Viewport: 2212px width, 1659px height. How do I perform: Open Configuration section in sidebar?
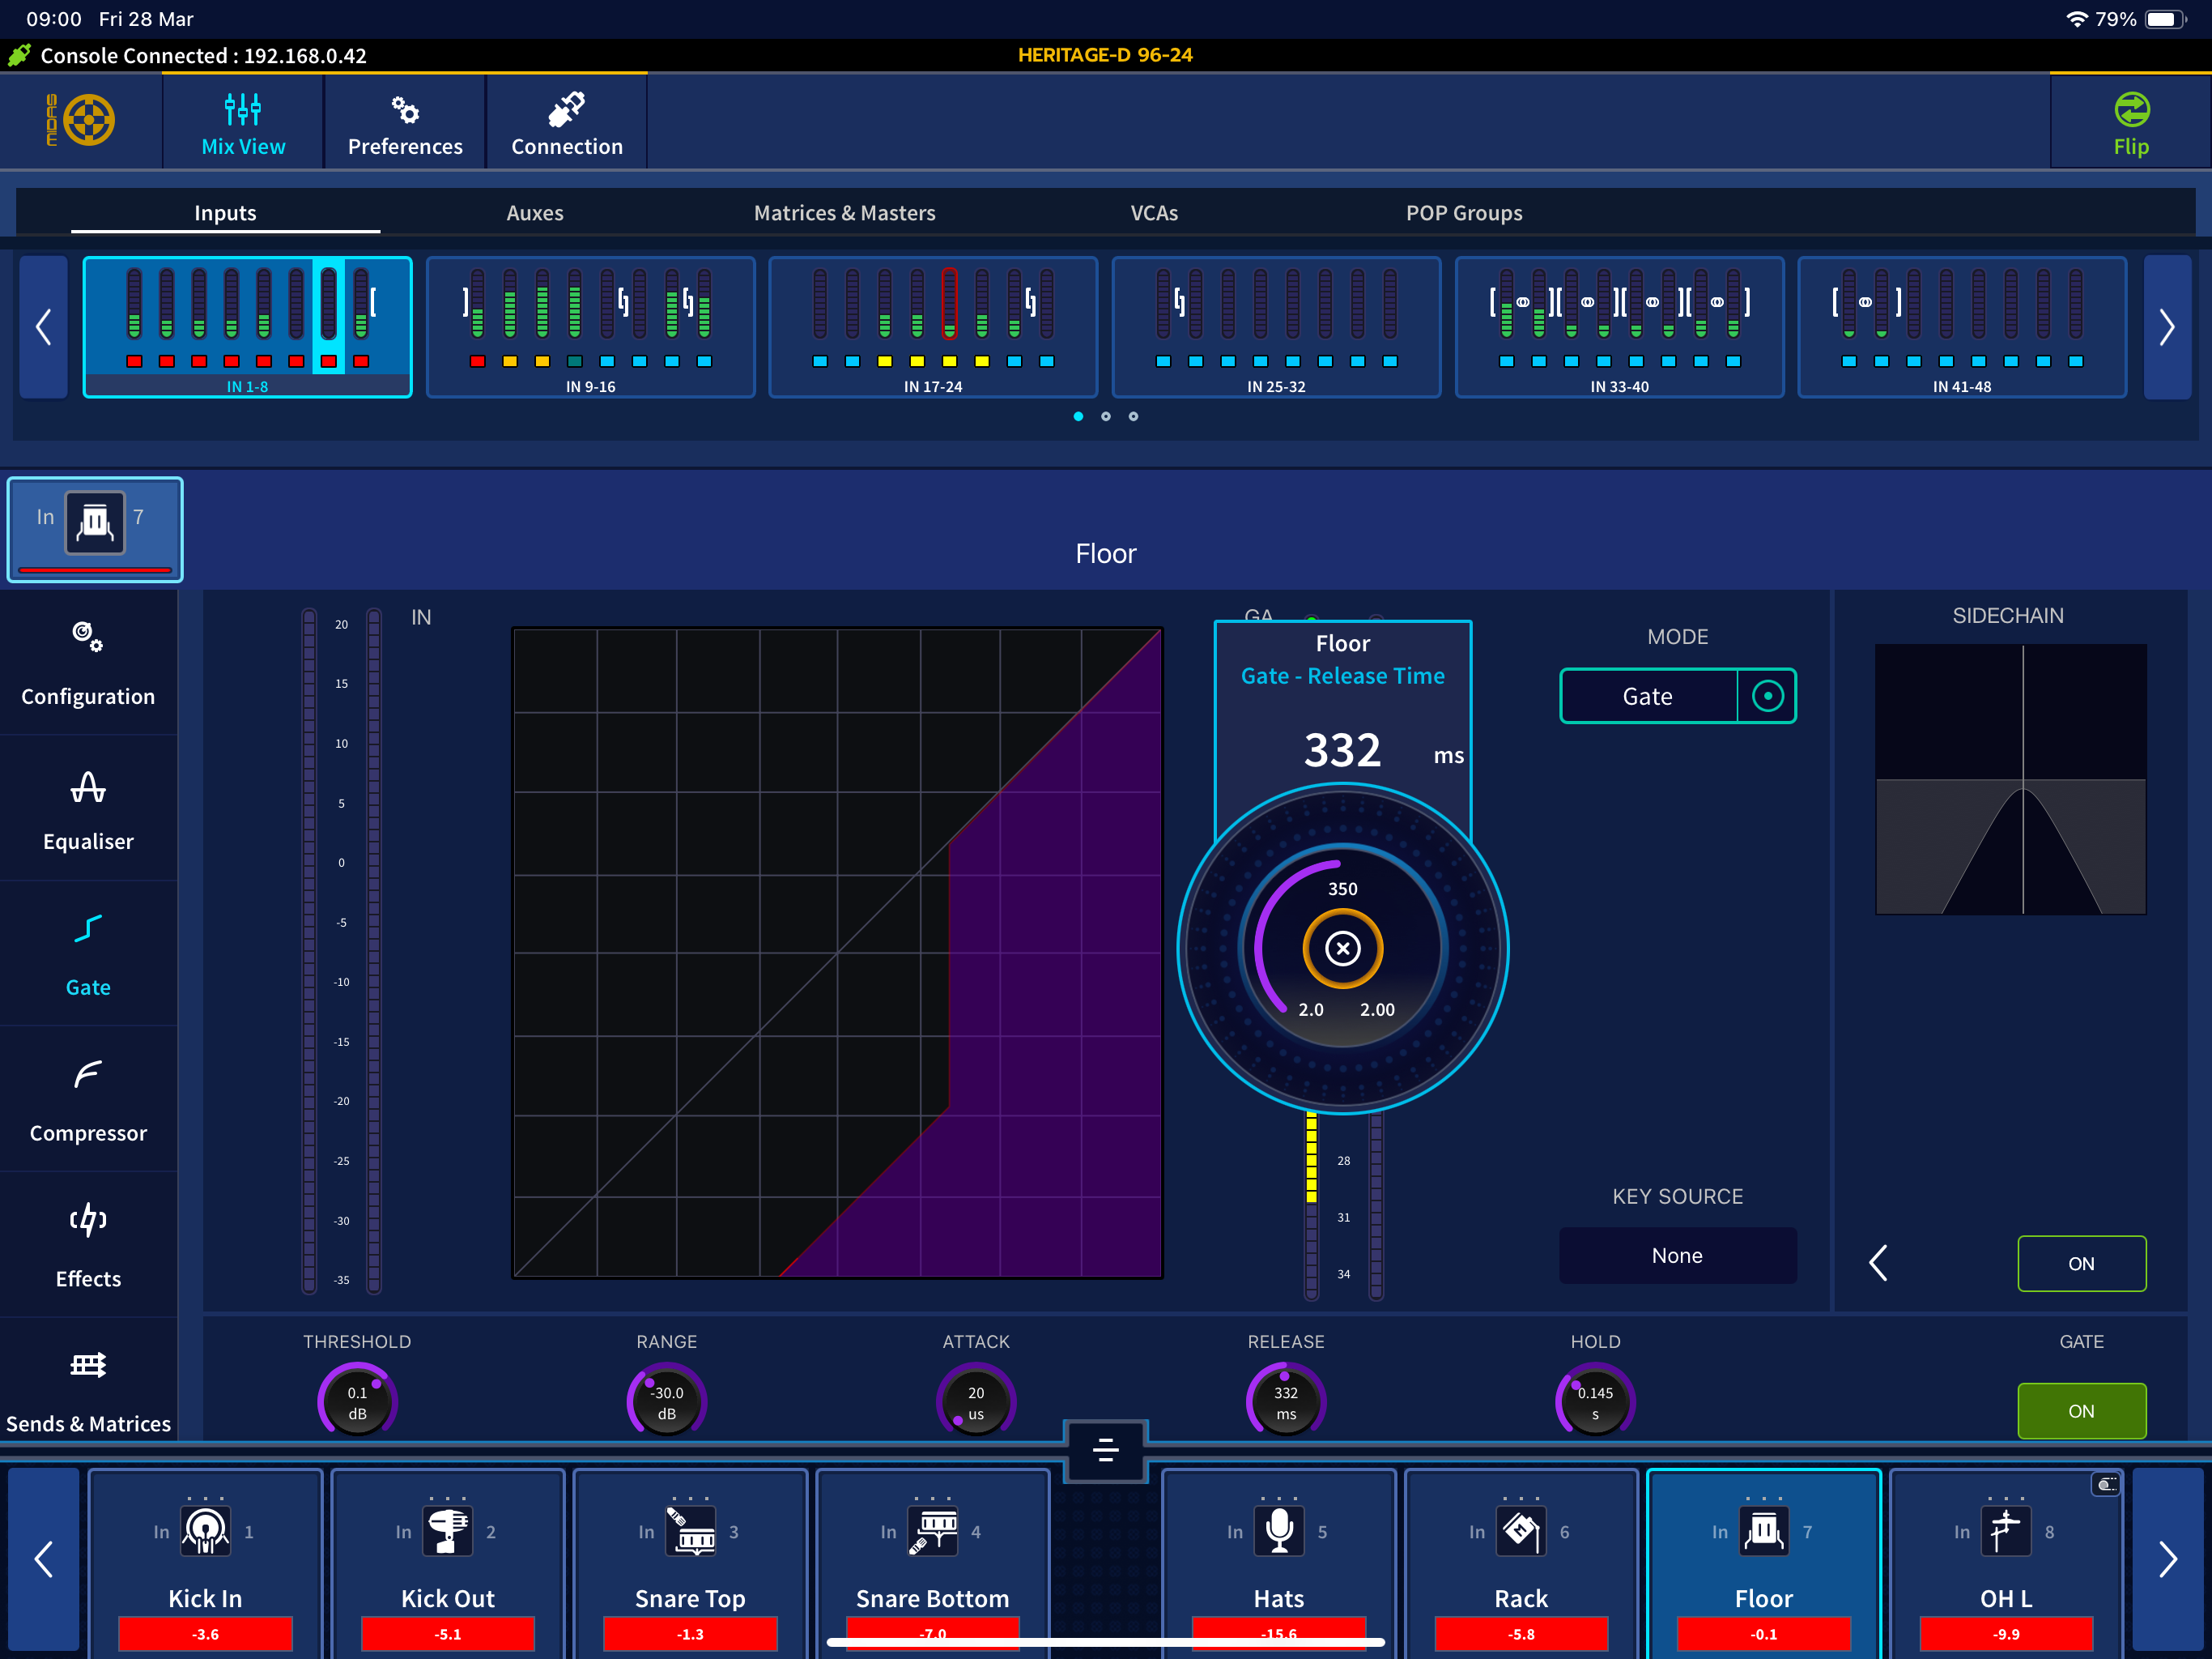[88, 663]
